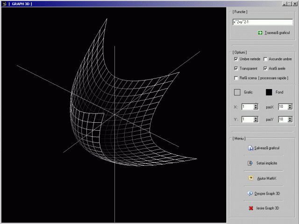Increase the Y value with up arrow
Screen dimensions: 299x224
pos(256,118)
